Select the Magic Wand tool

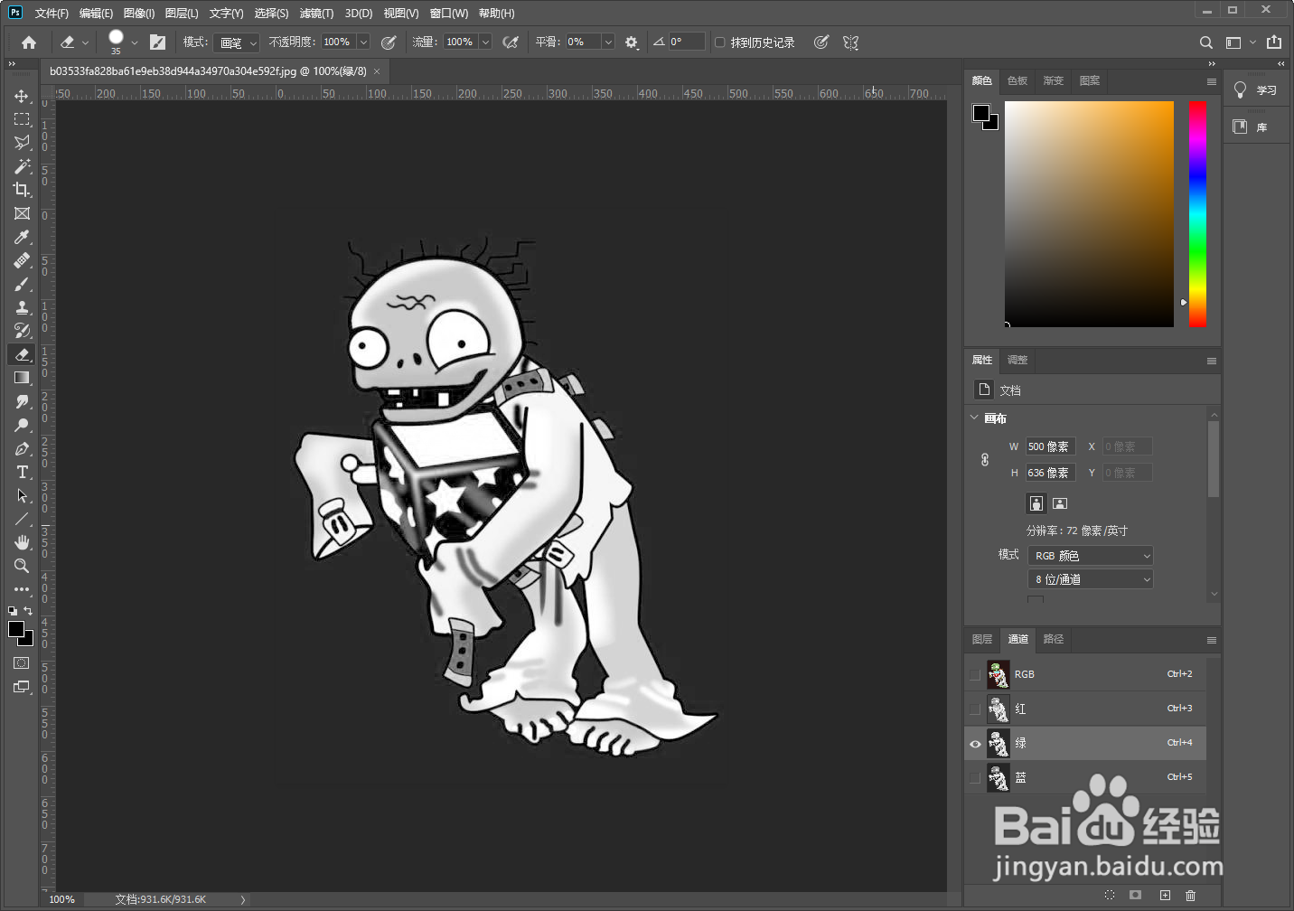tap(22, 166)
